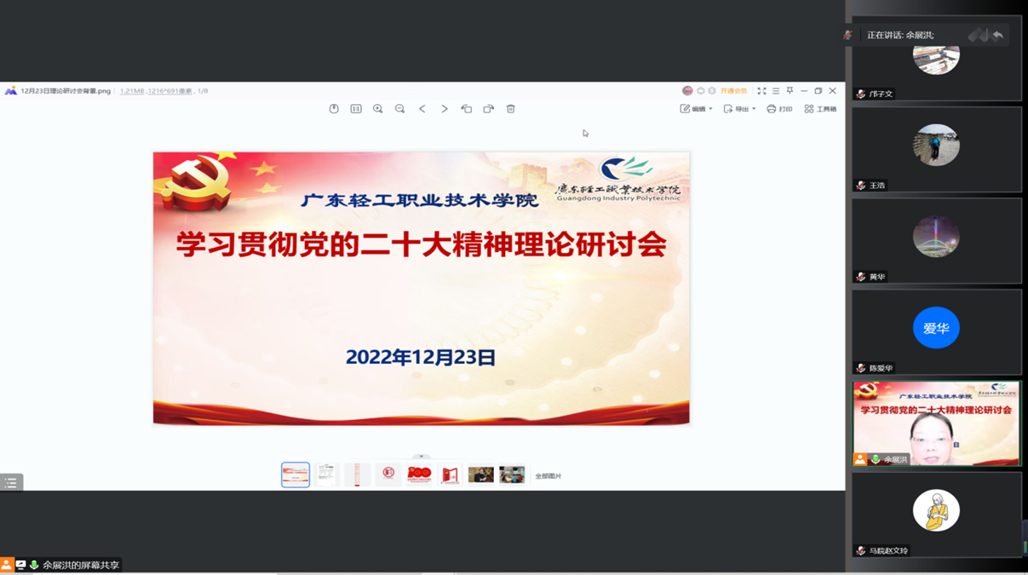Collapse the thumbnail strip with down arrow
Viewport: 1028px width, 575px height.
point(421,457)
